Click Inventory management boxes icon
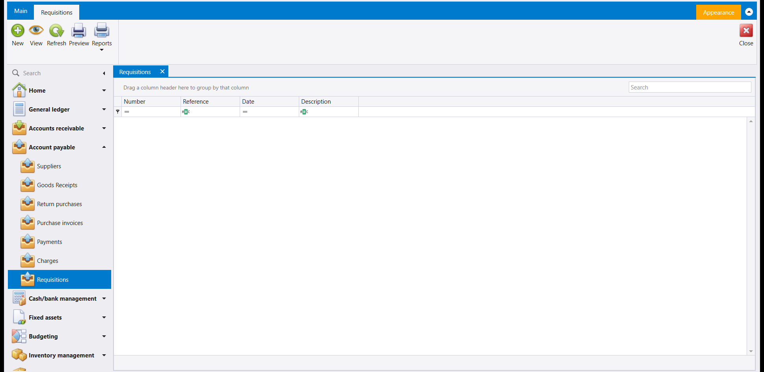Viewport: 764px width, 372px height. [x=19, y=355]
